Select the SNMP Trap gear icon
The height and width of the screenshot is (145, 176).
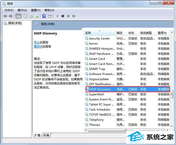coord(87,69)
